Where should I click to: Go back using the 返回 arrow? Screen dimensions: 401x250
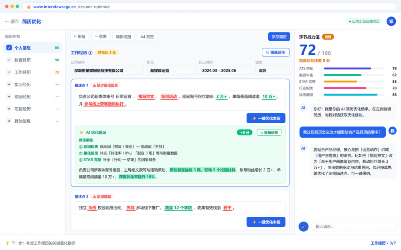[12, 22]
